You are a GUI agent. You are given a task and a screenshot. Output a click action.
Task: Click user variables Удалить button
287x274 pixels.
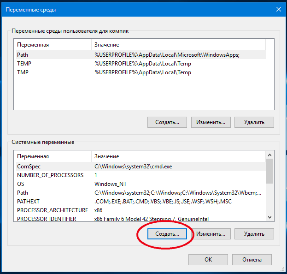pyautogui.click(x=254, y=122)
